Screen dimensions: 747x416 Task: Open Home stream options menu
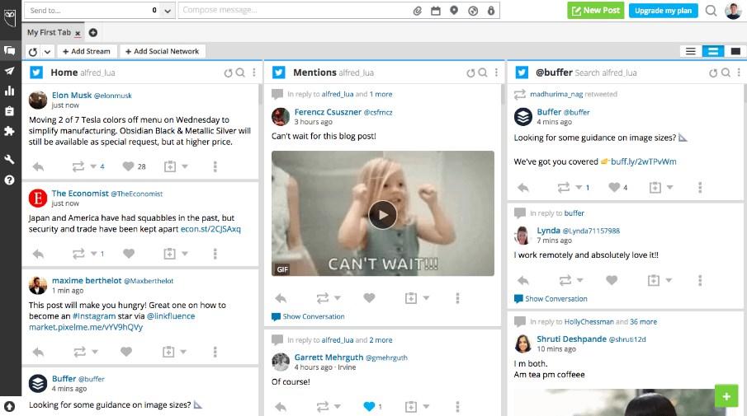254,72
